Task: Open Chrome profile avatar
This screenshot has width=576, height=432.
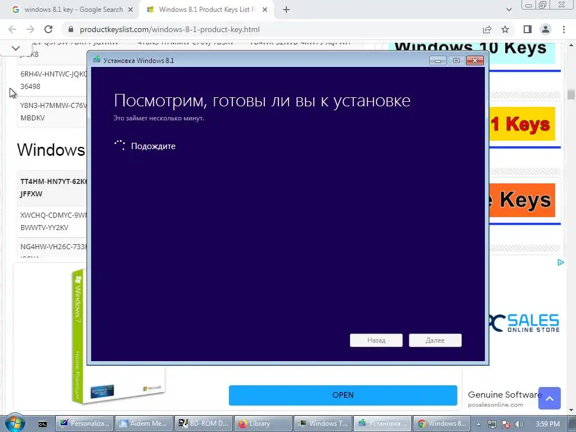Action: click(x=546, y=29)
